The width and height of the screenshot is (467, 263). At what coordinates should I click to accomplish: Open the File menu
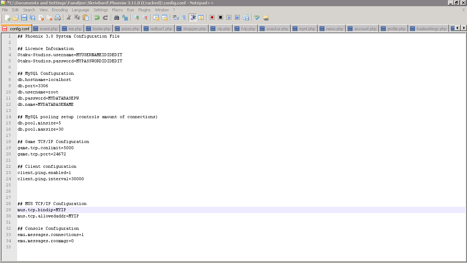click(5, 10)
